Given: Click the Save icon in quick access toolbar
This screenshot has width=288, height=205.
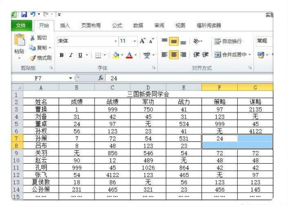Looking at the screenshot, I should 24,15.
